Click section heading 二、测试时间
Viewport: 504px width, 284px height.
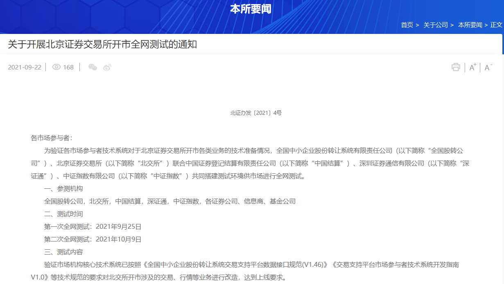[x=63, y=214]
